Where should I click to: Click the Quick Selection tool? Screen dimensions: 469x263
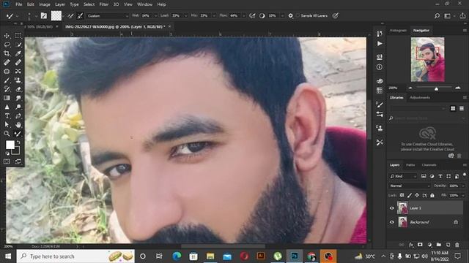coord(18,45)
